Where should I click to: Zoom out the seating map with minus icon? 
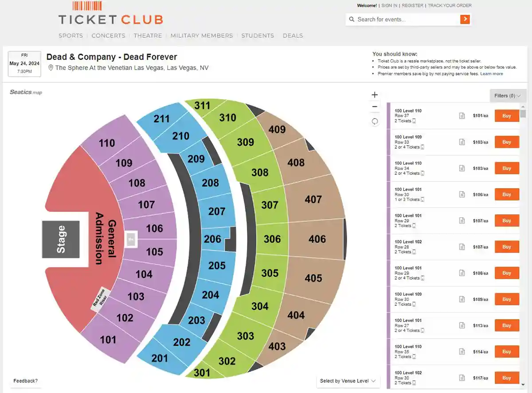point(375,107)
